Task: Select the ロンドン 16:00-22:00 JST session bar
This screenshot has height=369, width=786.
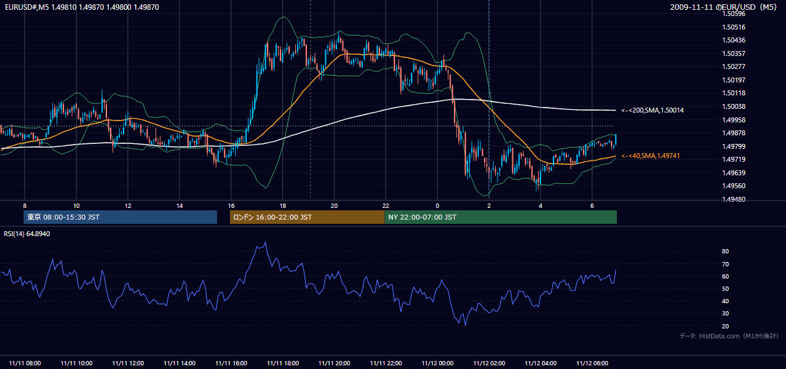Action: [x=307, y=217]
